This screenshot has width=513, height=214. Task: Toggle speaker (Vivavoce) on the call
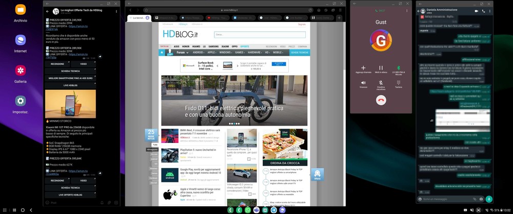pos(363,83)
